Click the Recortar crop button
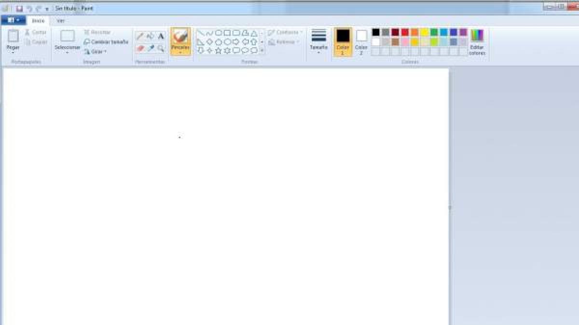The image size is (579, 325). [x=97, y=32]
